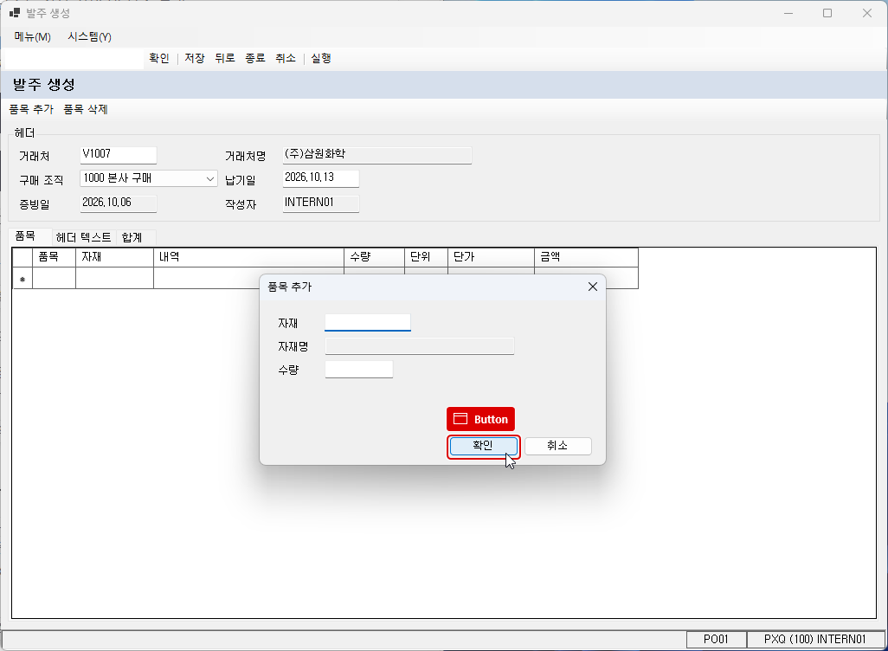This screenshot has width=888, height=651.
Task: Click the dialog's 취소 button
Action: (558, 447)
